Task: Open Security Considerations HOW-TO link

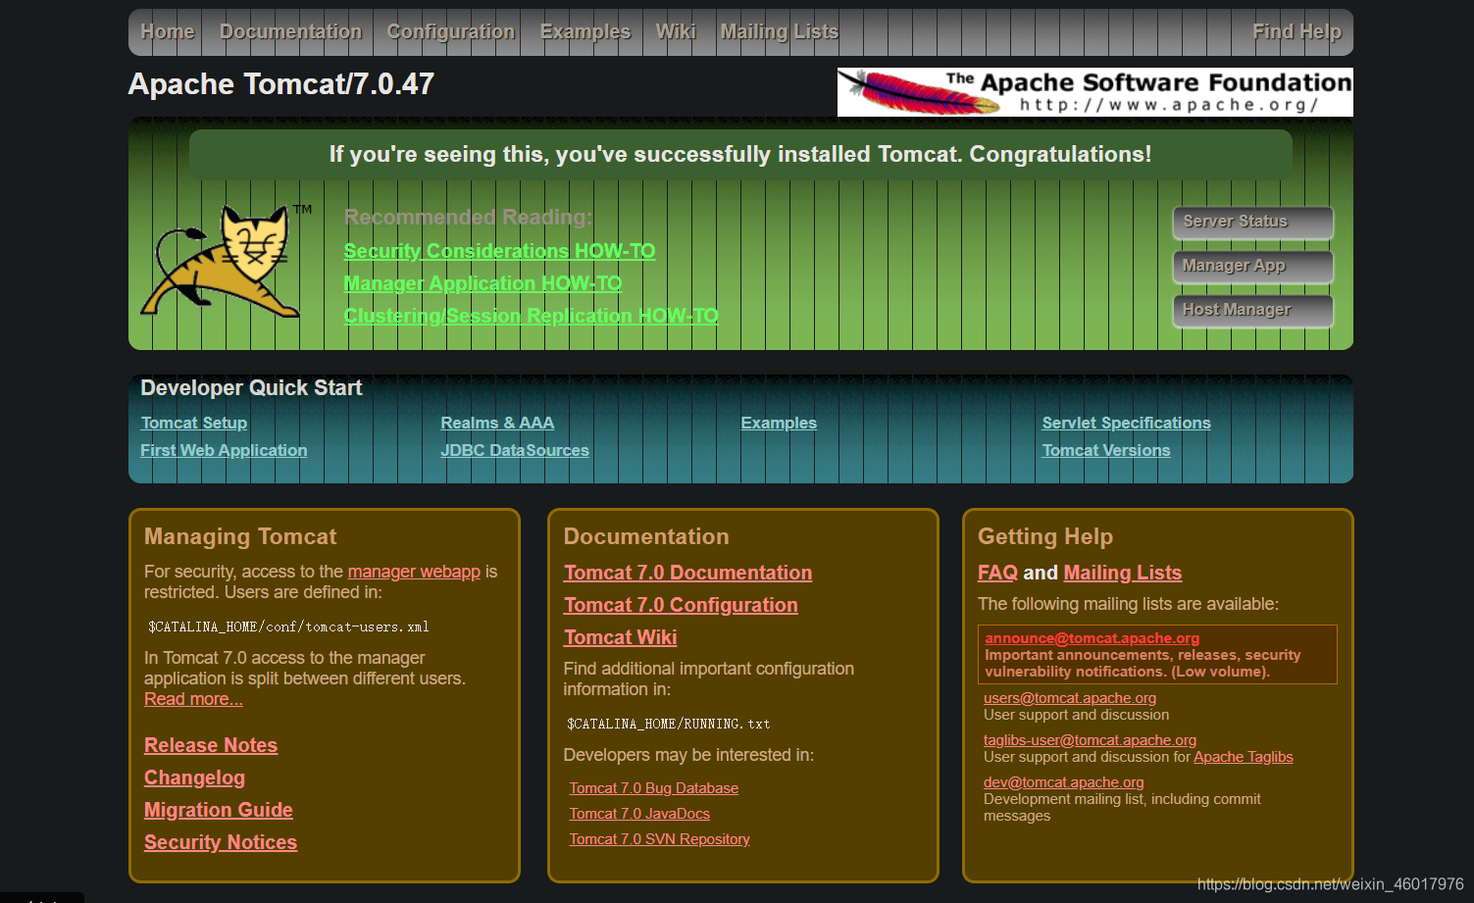Action: (x=499, y=251)
